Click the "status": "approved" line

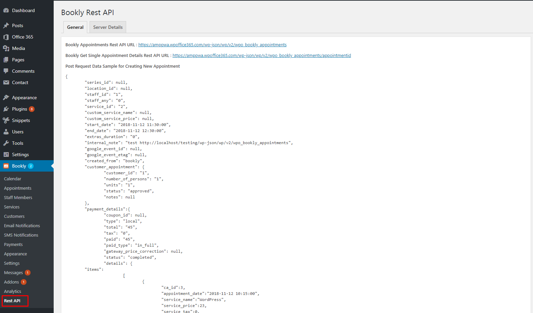129,191
